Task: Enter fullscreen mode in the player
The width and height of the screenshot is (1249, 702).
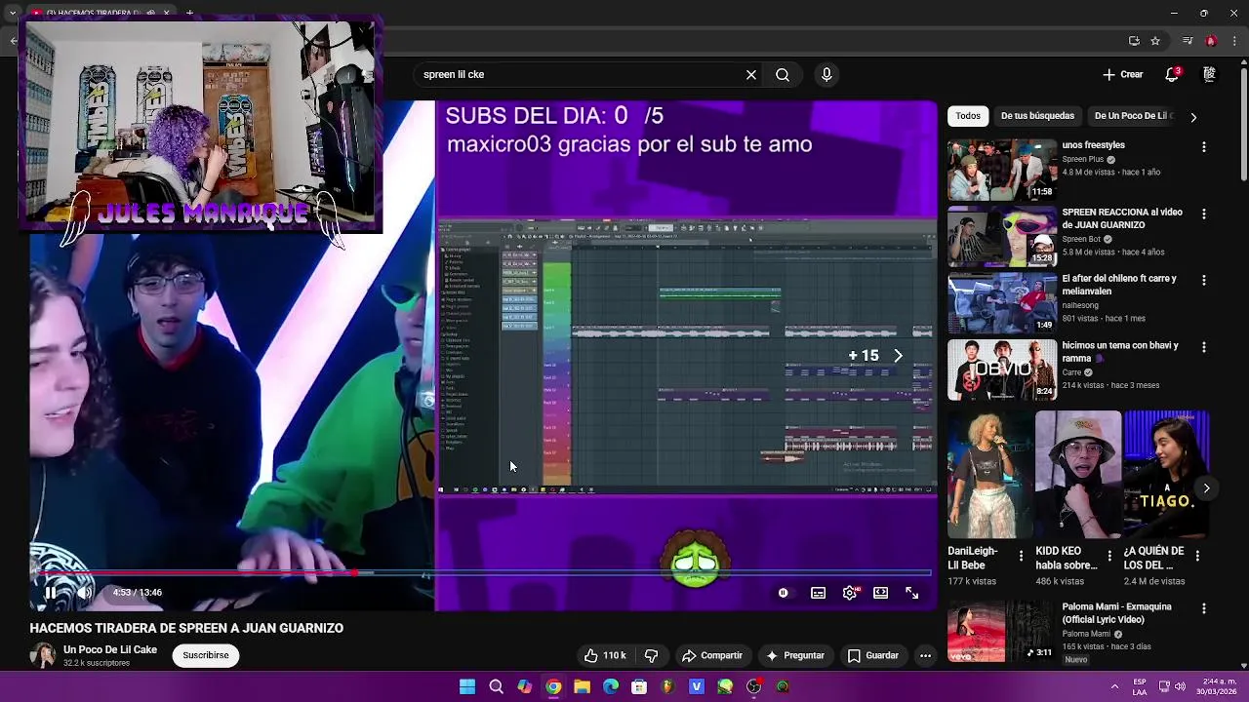Action: click(911, 593)
